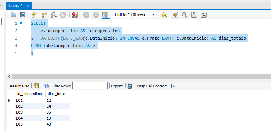
Task: Click the horizontal scrollbar track in the editor
Action: [x=141, y=77]
